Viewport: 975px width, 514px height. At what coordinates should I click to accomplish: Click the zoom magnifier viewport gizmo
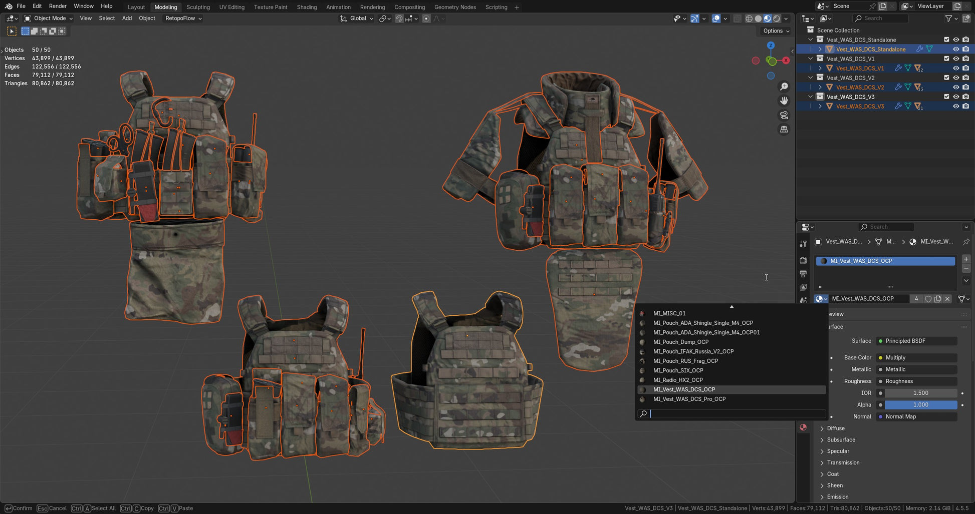[784, 87]
